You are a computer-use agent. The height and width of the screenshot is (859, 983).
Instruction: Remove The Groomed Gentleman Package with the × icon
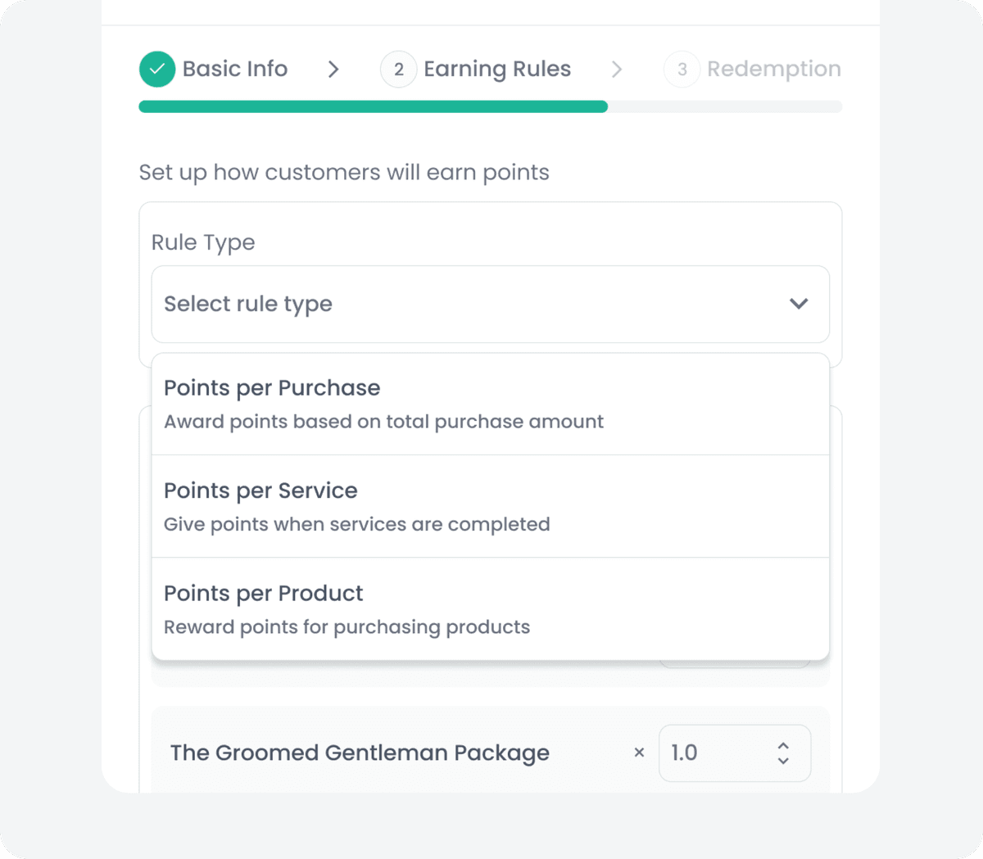[x=639, y=753]
